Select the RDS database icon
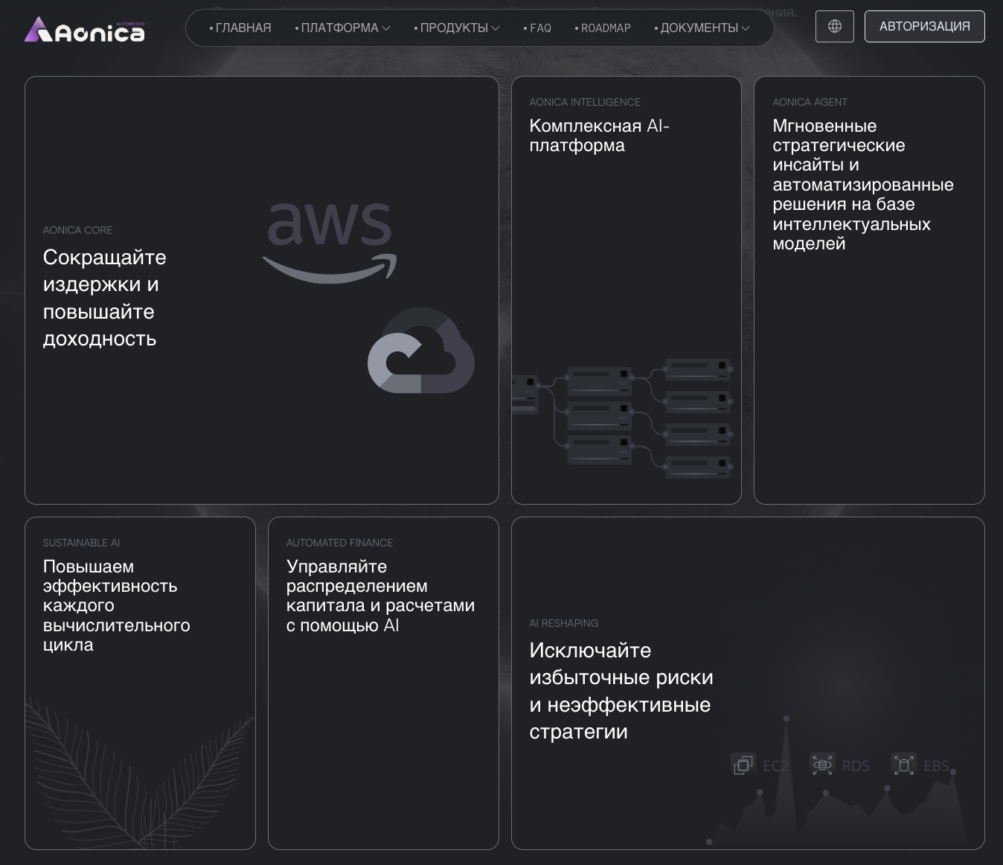This screenshot has height=865, width=1003. [822, 765]
